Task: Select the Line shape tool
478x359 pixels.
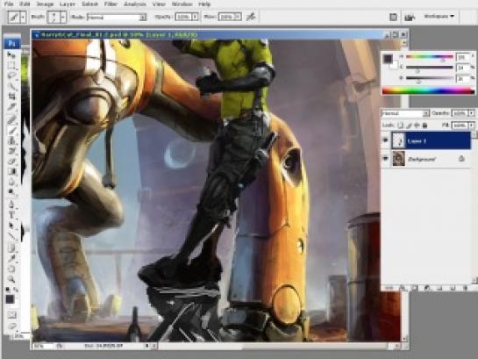Action: coord(11,236)
